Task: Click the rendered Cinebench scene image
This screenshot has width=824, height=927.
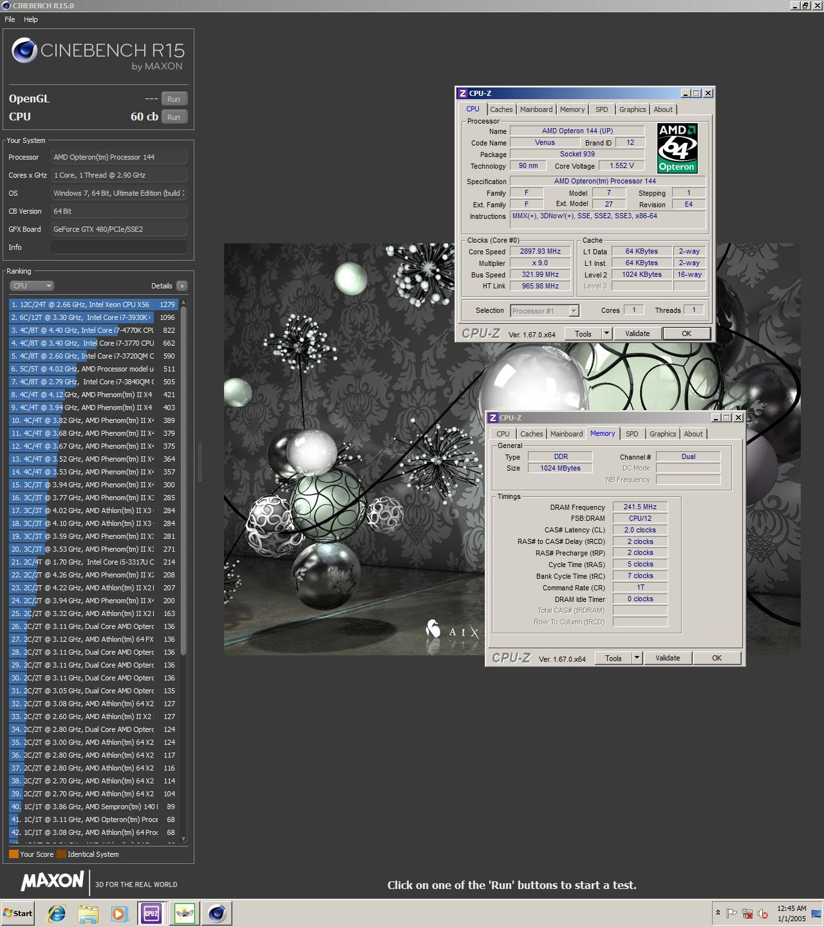Action: [x=512, y=449]
